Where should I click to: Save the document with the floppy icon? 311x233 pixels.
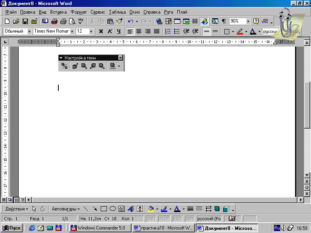coord(25,21)
